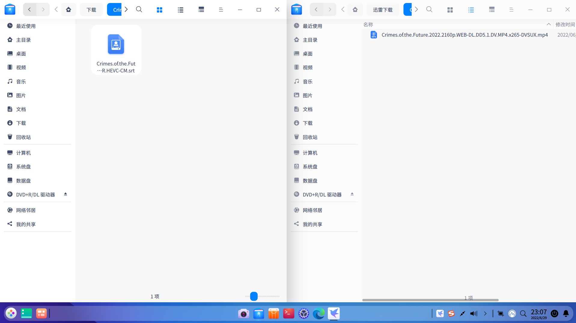The width and height of the screenshot is (576, 323).
Task: Collapse breadcrumb left arrow in left window
Action: (56, 10)
